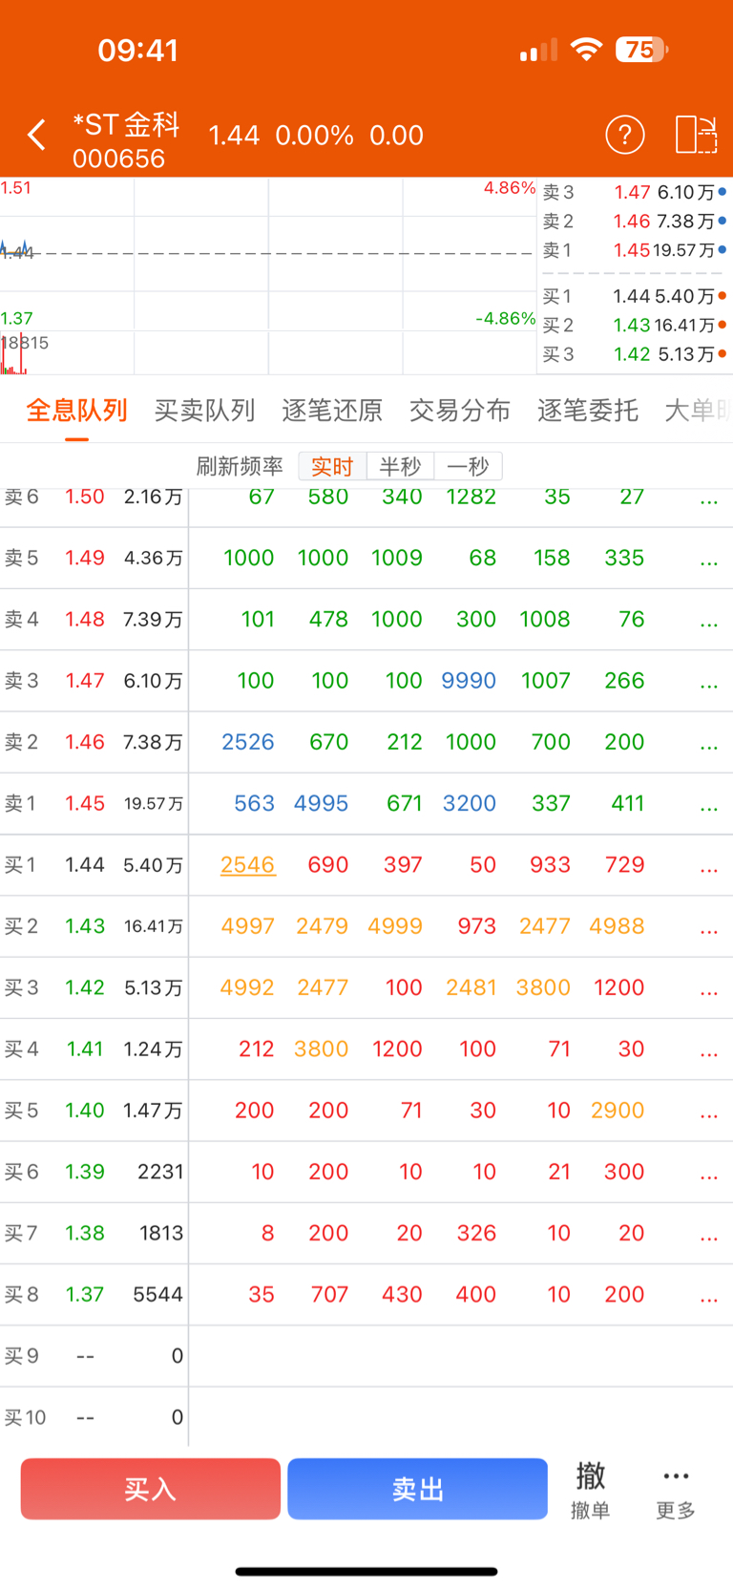733x1590 pixels.
Task: Tap the *ST金科 000656 stock title
Action: pos(126,140)
